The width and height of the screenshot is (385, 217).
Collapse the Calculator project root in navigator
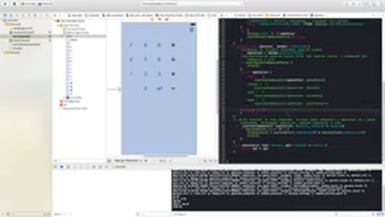pyautogui.click(x=2, y=20)
